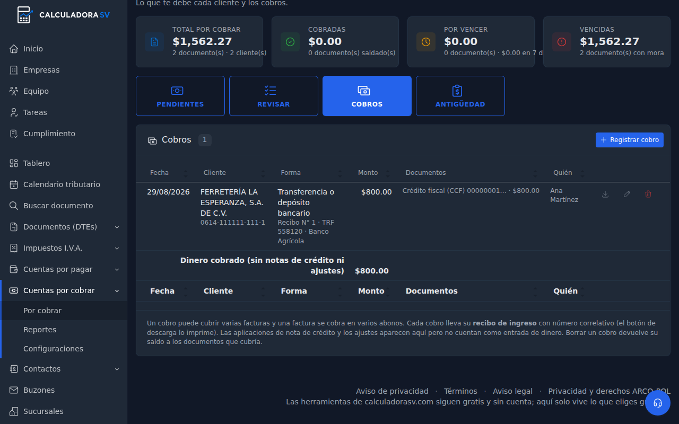679x424 pixels.
Task: Expand the Cuentas por pagar submenu
Action: click(64, 269)
